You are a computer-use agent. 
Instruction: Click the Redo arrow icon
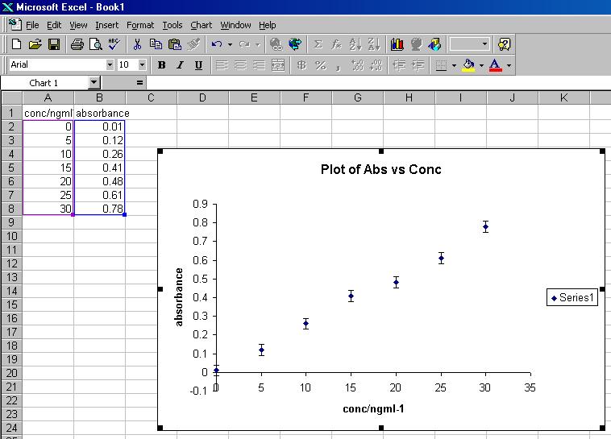245,44
